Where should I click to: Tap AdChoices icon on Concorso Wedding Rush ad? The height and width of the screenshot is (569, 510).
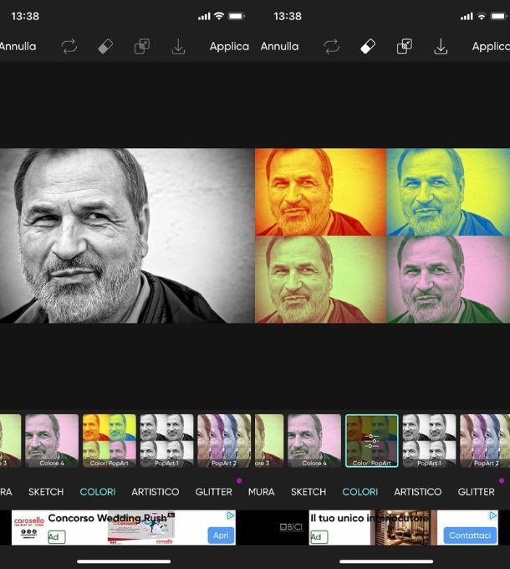pos(231,515)
